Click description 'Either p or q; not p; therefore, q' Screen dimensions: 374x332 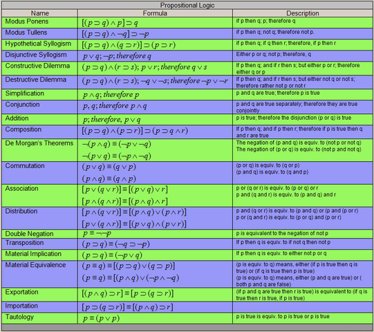point(273,54)
